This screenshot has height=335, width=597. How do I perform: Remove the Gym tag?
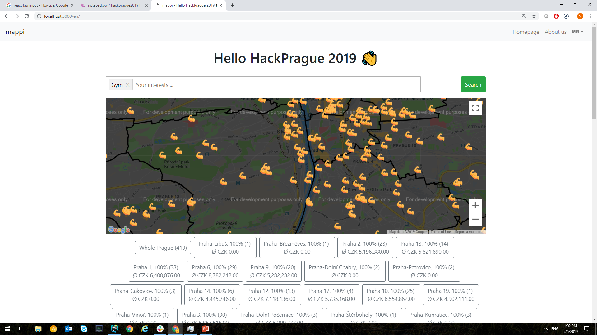127,85
